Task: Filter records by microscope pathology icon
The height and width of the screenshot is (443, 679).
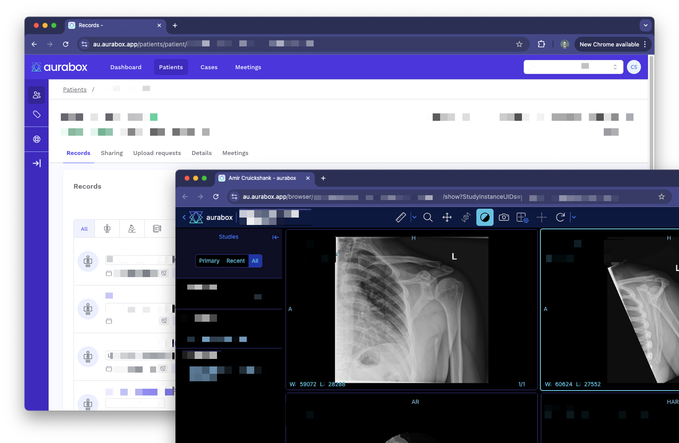Action: click(132, 229)
